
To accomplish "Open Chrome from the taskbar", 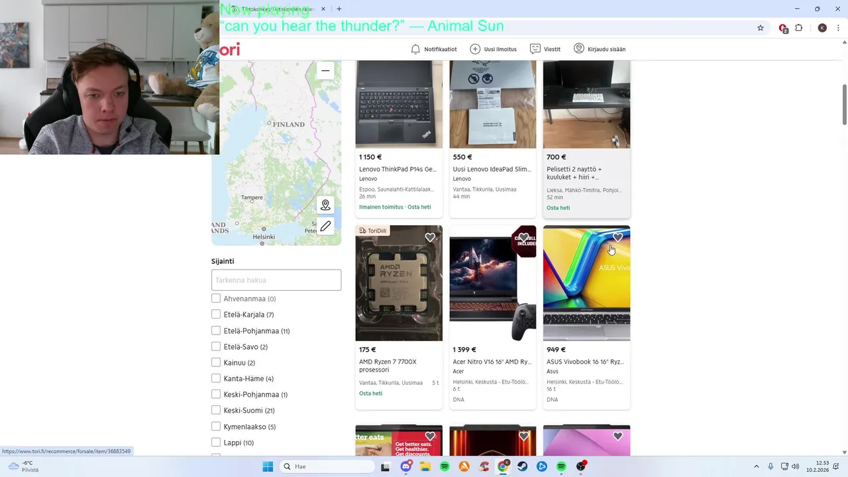I will click(503, 466).
